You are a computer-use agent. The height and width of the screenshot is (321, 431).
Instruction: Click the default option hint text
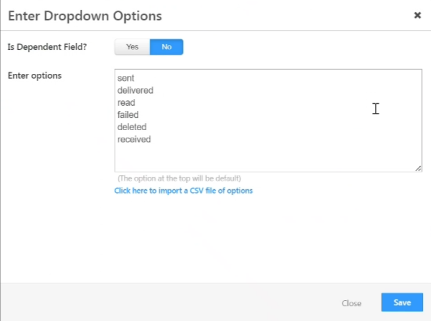point(179,178)
